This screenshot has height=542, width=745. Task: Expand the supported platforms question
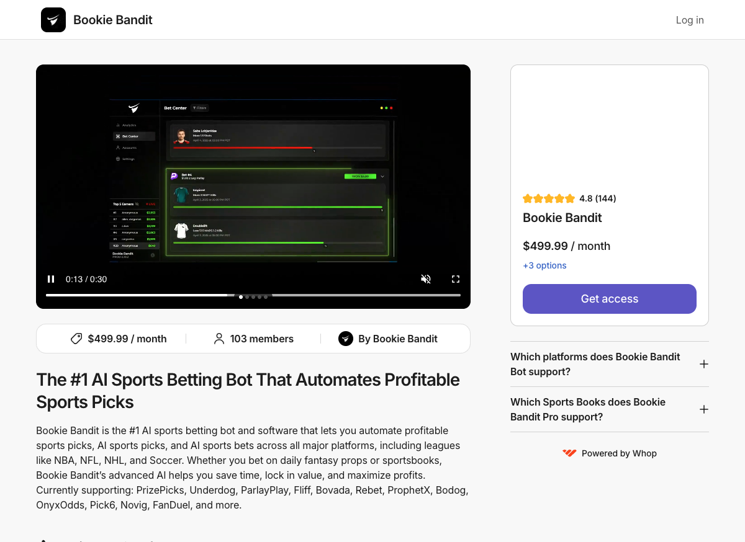coord(703,364)
